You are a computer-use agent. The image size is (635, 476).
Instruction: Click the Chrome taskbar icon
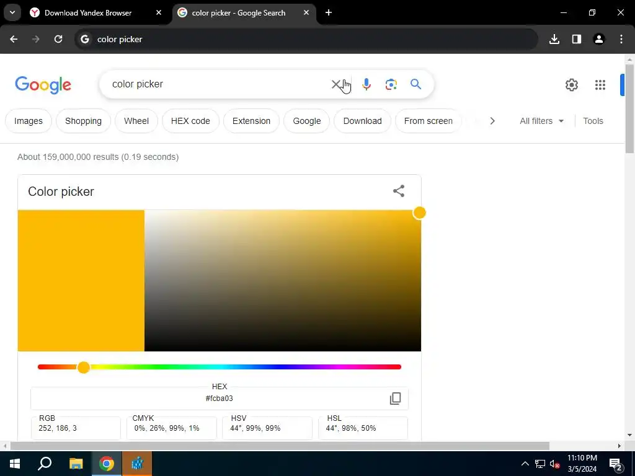107,464
